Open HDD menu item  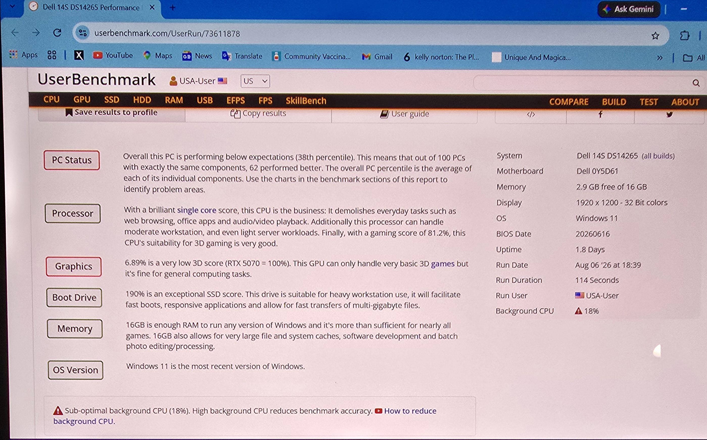142,100
